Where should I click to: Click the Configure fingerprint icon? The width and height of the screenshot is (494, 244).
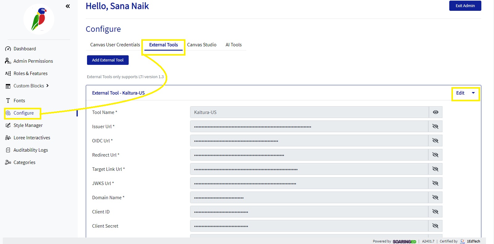8,113
